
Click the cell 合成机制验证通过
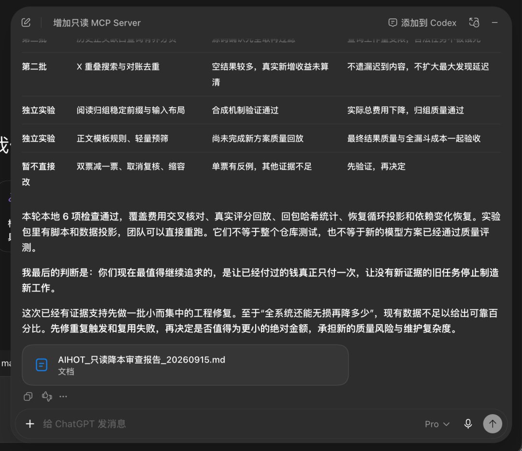coord(246,110)
